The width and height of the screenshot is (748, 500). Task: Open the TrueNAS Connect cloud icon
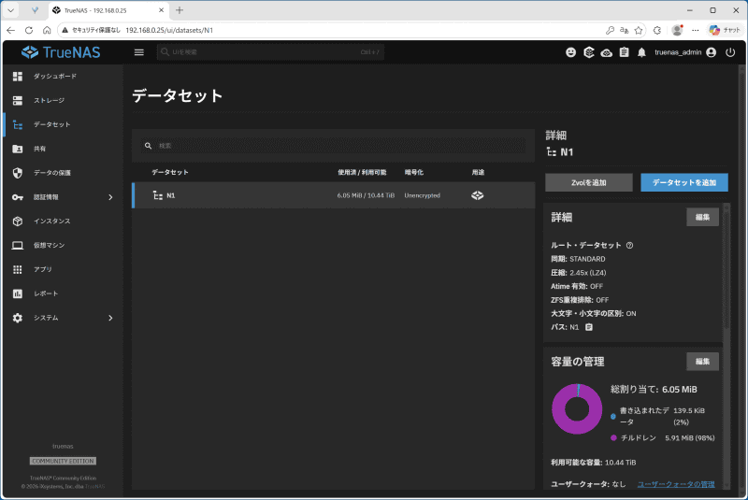606,52
